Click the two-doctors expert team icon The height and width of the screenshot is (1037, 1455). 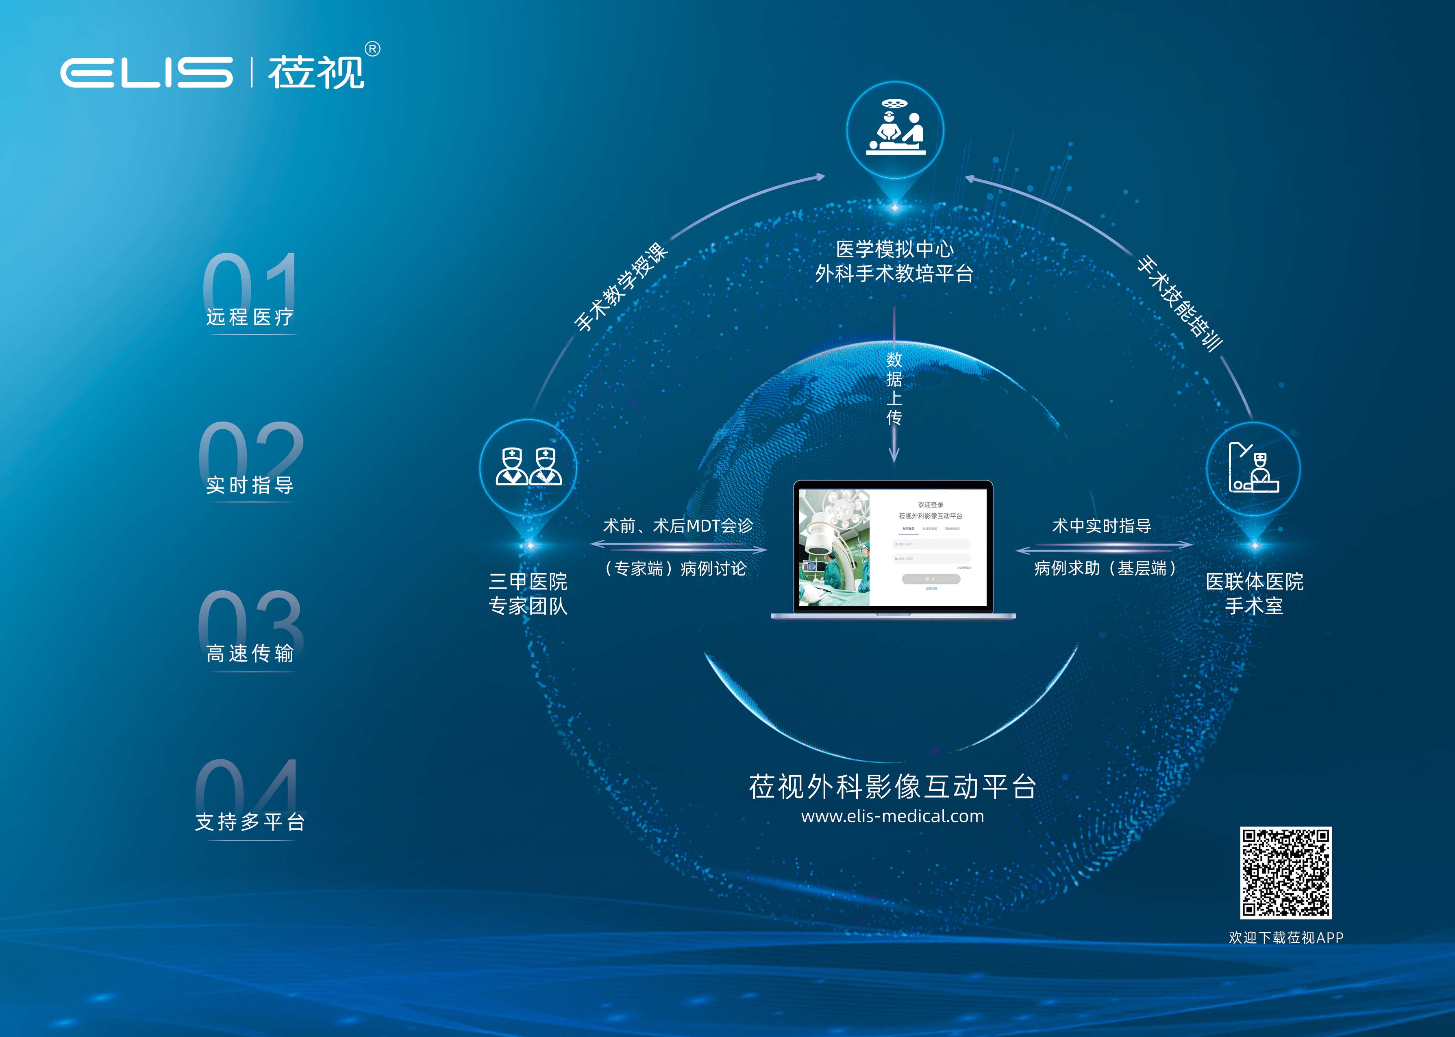click(x=528, y=467)
